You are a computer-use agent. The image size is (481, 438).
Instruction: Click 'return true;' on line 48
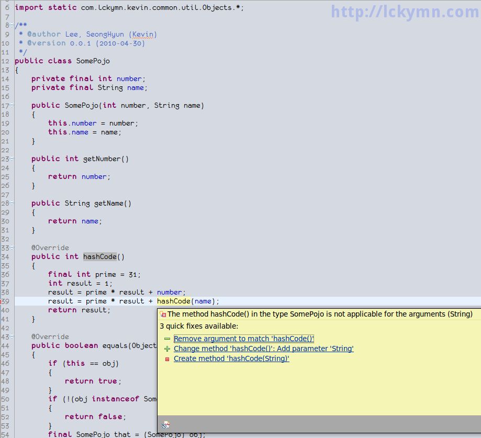(93, 381)
